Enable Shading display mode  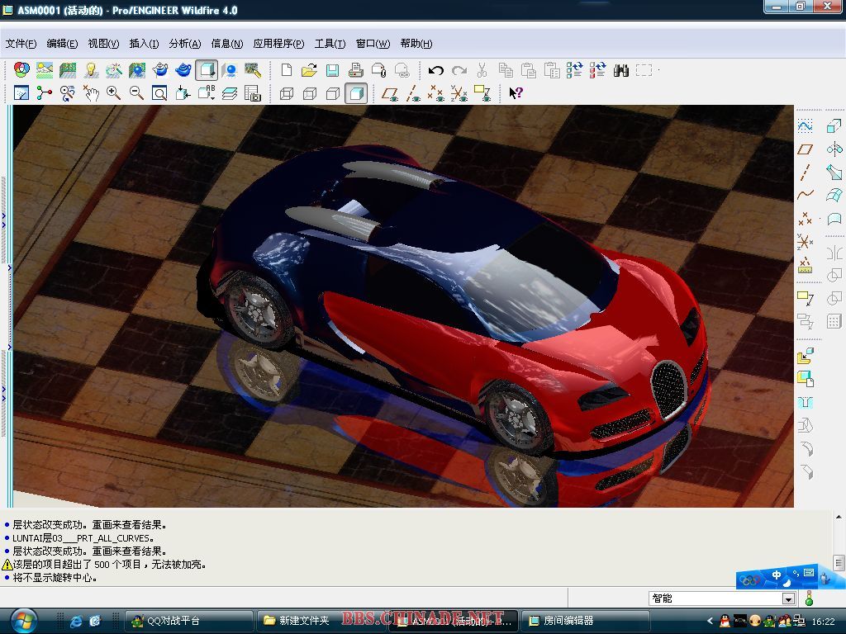pos(355,93)
